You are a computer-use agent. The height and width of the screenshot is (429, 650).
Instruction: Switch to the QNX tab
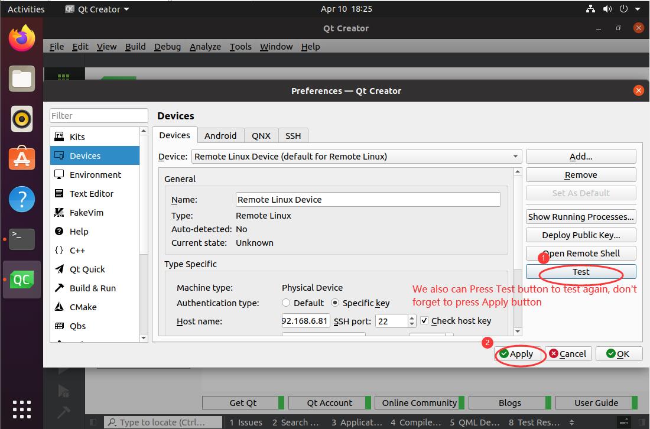[261, 135]
